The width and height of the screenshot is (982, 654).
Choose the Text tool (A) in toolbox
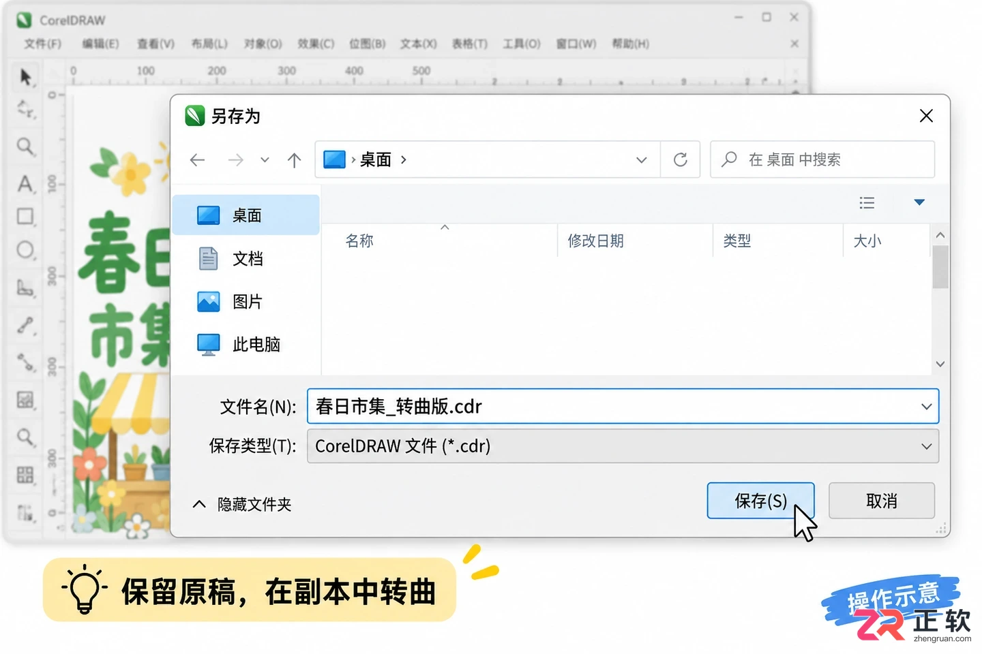click(25, 183)
